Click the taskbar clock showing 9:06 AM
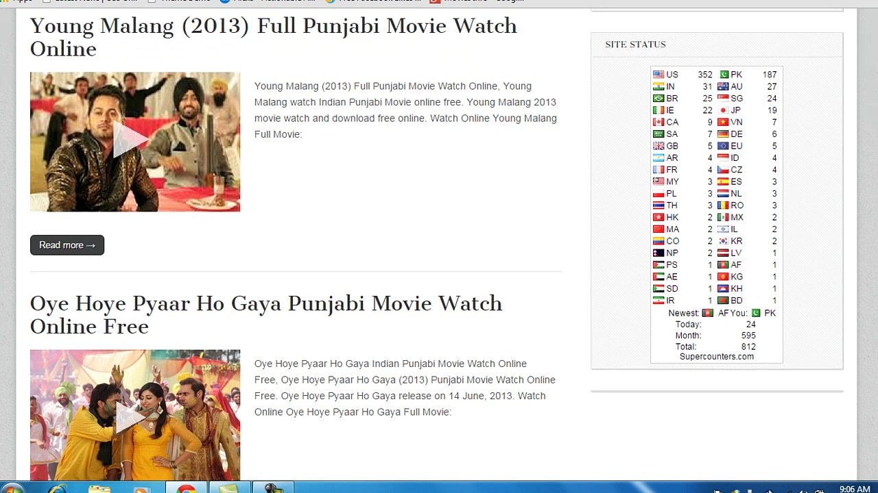Image resolution: width=878 pixels, height=493 pixels. point(855,489)
